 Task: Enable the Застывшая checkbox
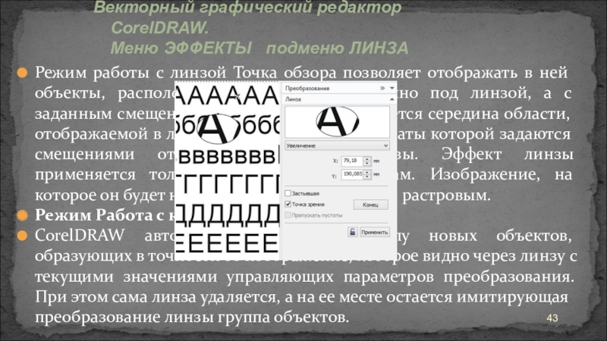288,193
